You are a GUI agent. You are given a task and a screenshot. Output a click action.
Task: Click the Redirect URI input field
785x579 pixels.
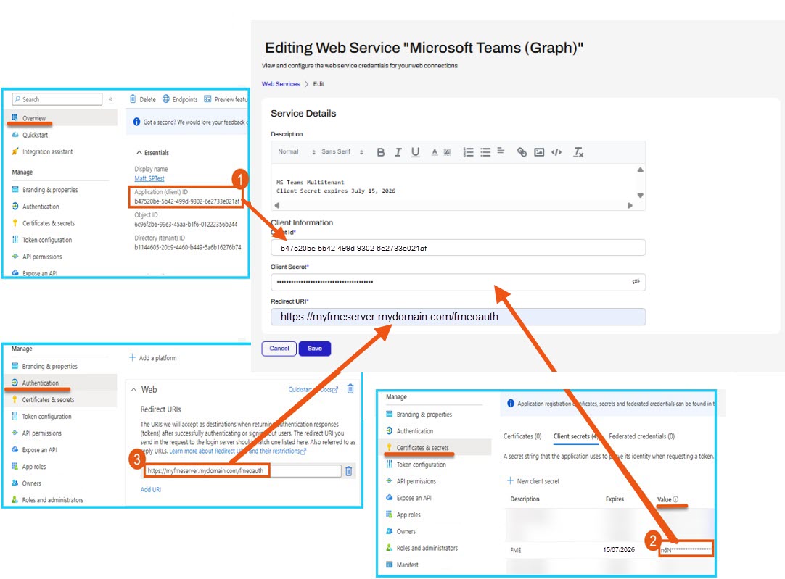tap(458, 317)
